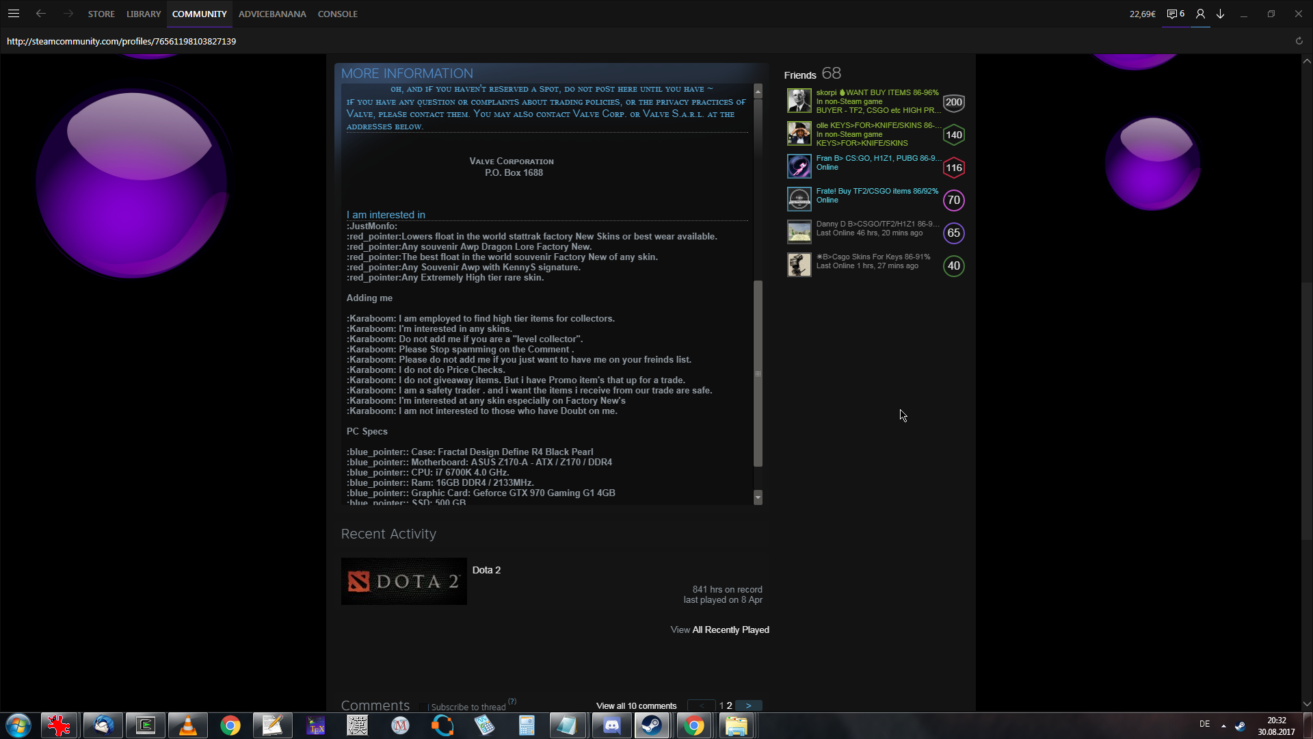Open Discord from the taskbar
Screen dimensions: 1313x739
point(611,725)
